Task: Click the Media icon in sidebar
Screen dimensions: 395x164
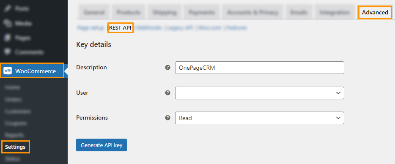Action: click(7, 23)
